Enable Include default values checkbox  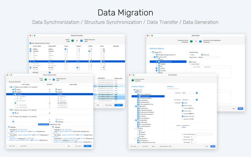[x=183, y=134]
